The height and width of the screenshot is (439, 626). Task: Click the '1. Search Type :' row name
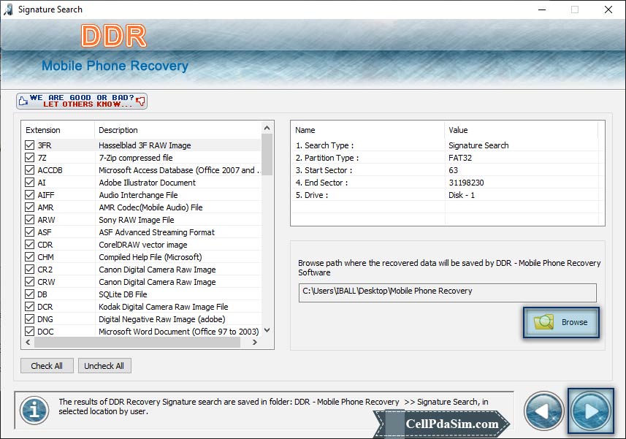324,145
